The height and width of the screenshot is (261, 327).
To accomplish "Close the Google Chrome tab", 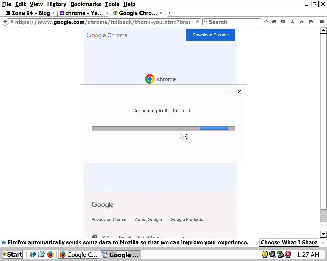I will pos(161,13).
